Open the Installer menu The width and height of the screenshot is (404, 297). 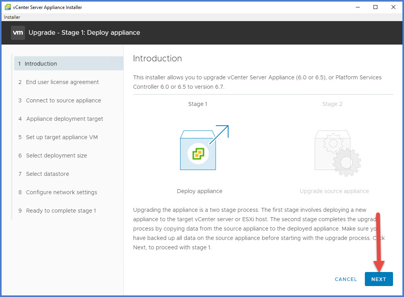12,17
